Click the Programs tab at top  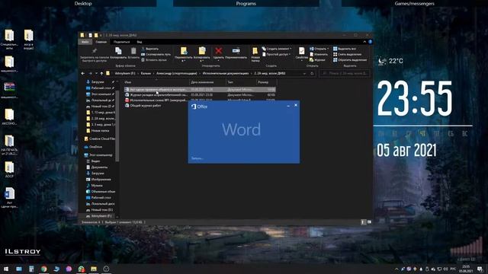[x=246, y=3]
